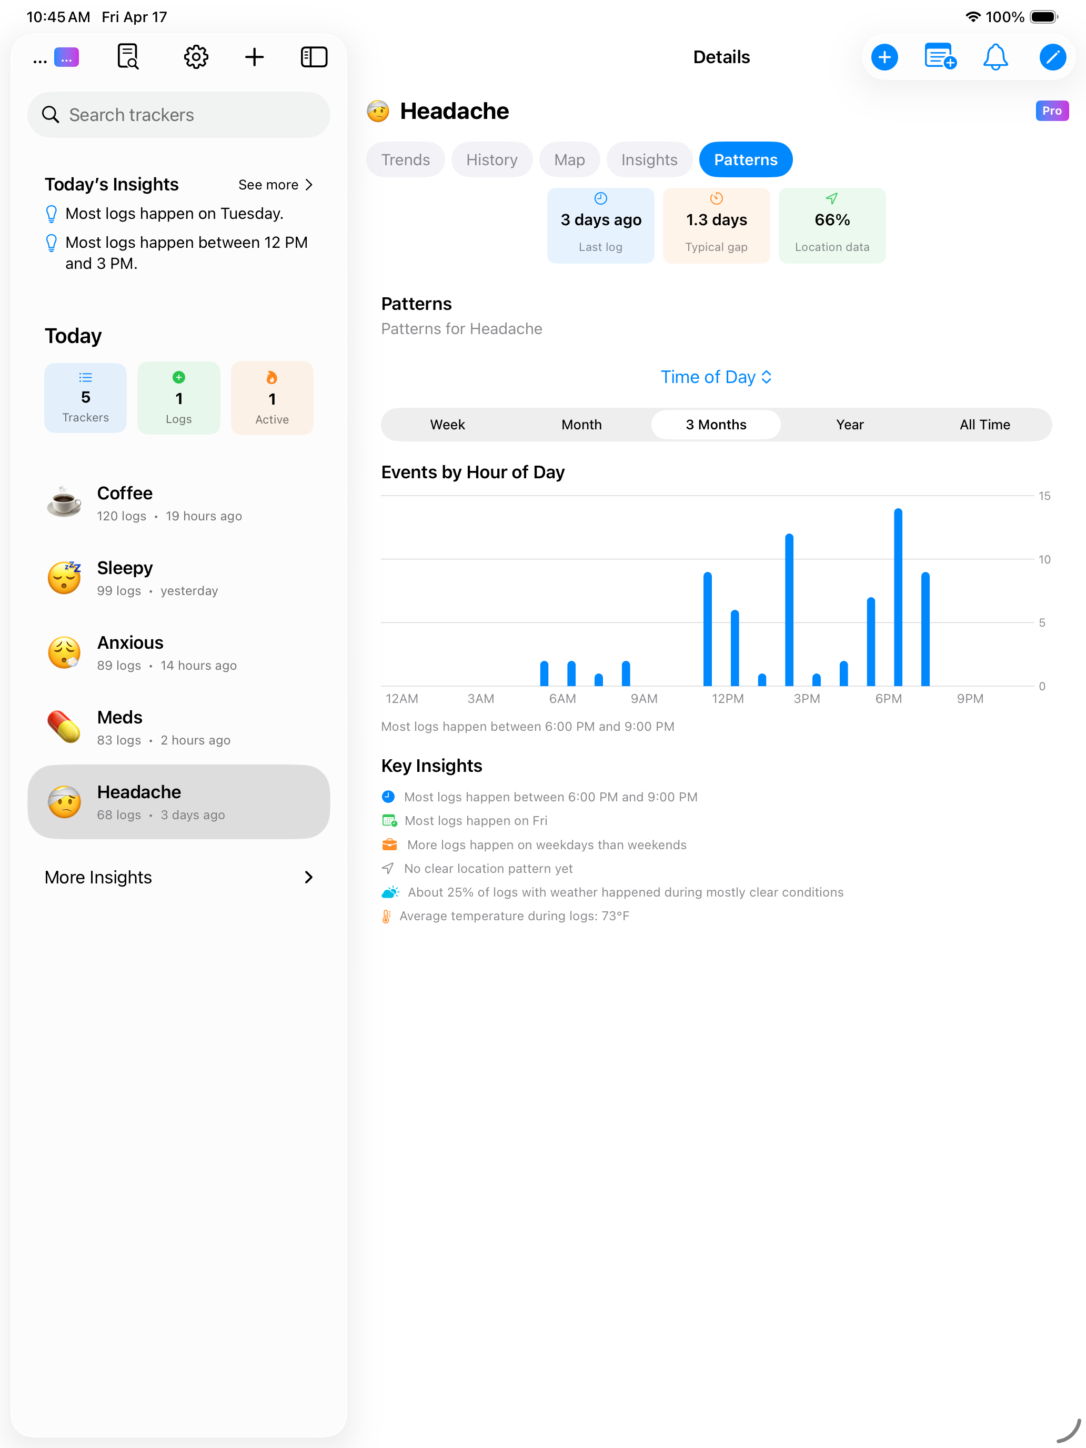Expand More Insights row
Viewport: 1086px width, 1448px height.
179,877
